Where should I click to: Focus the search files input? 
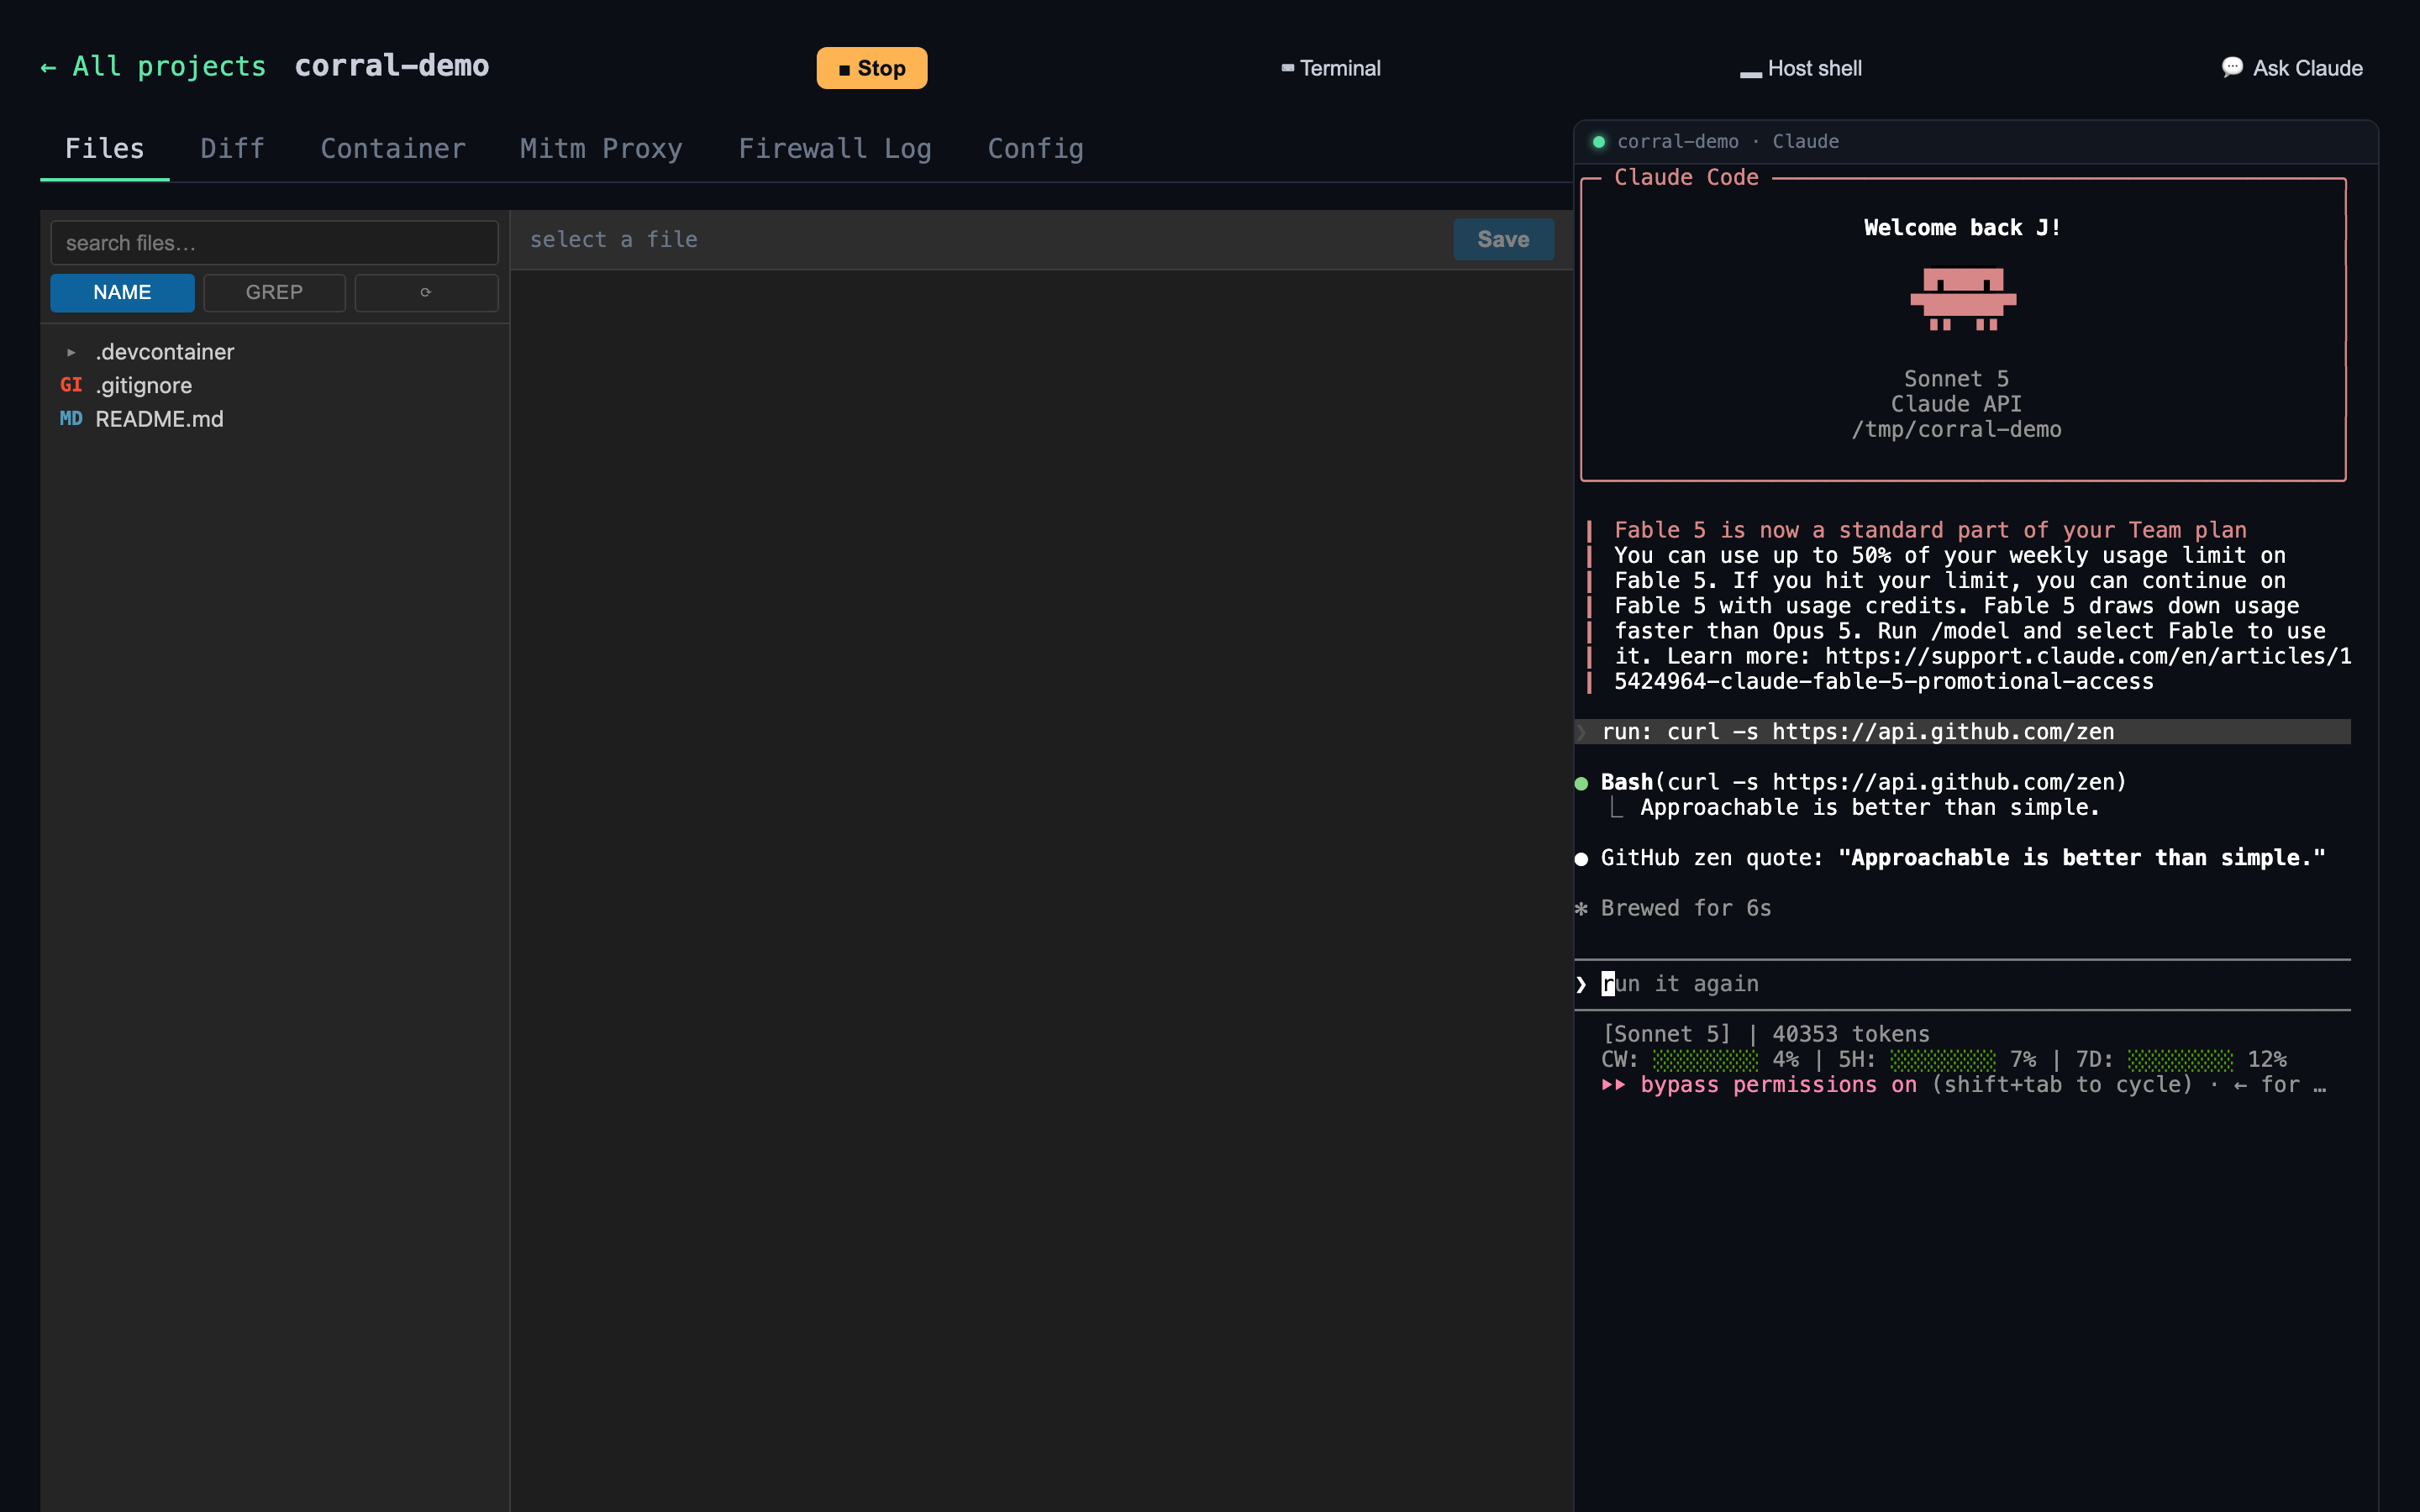click(x=274, y=243)
